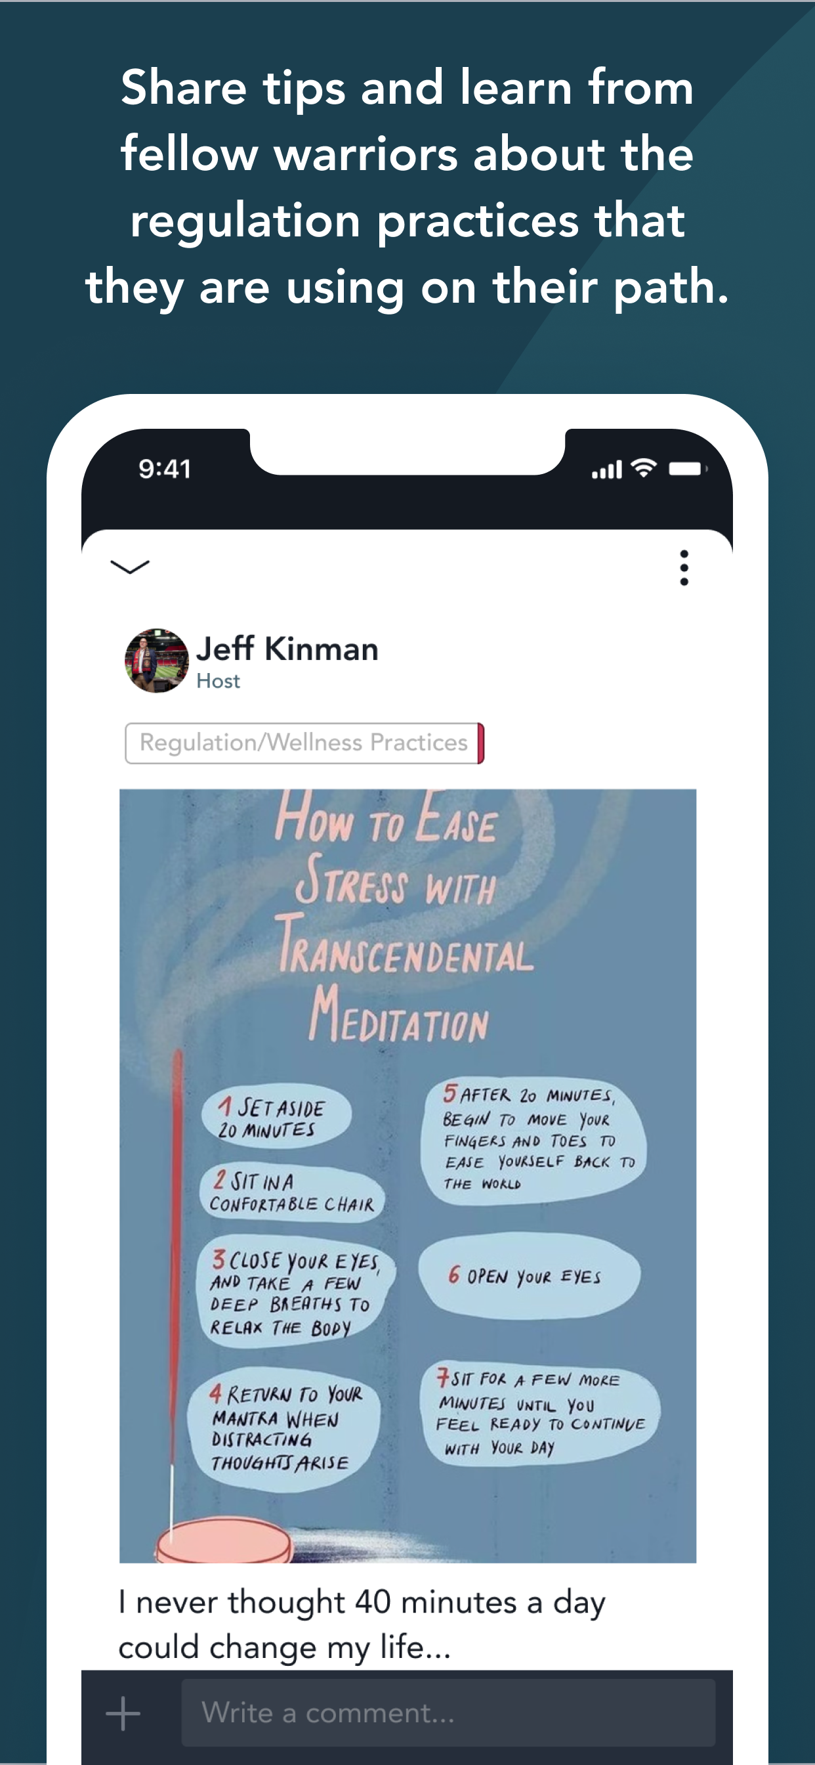The image size is (815, 1765).
Task: Focus the Write a comment field
Action: coord(448,1713)
